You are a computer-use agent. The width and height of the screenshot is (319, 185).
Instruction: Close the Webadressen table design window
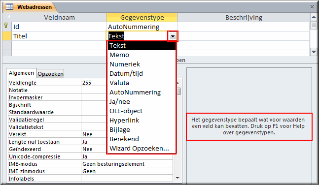(x=312, y=7)
